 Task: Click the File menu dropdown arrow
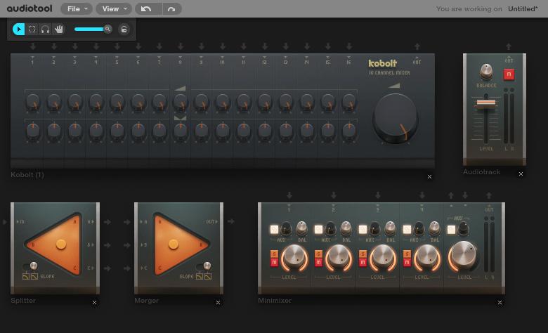click(x=86, y=9)
